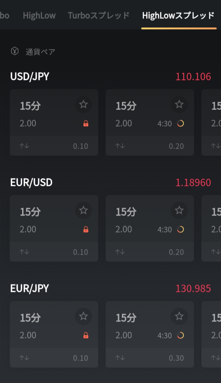221x383 pixels.
Task: Switch to the Turboスプレッド tab
Action: coord(99,16)
